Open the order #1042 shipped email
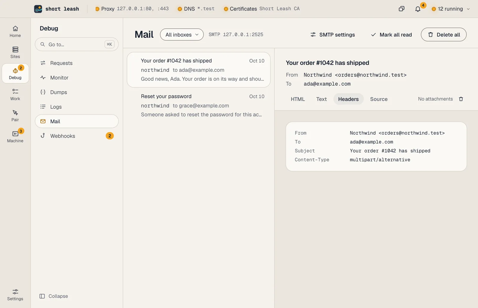Screen dimensions: 478x308 pyautogui.click(x=199, y=70)
